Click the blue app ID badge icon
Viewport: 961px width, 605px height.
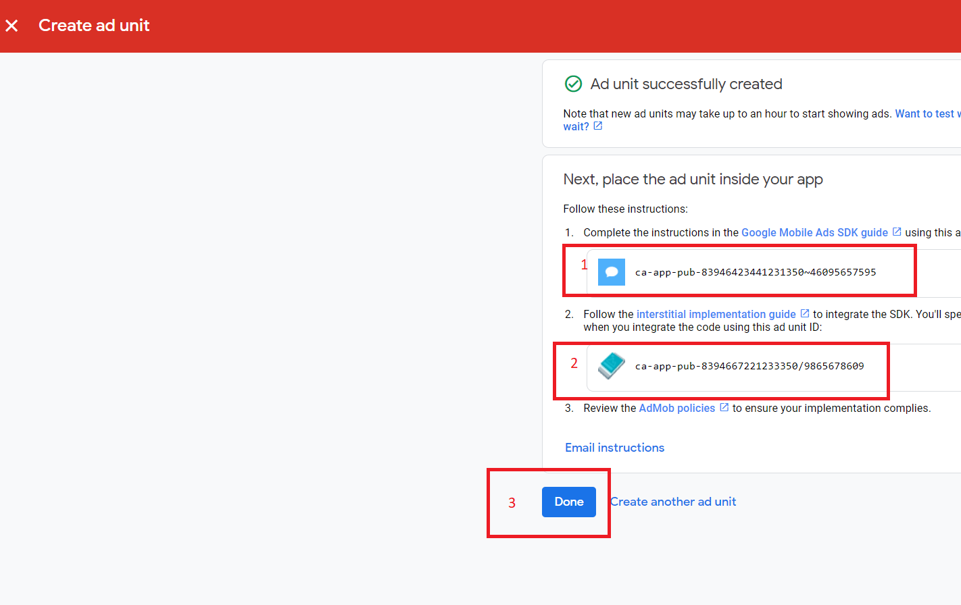click(x=611, y=271)
